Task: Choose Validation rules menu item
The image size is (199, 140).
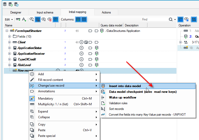Action: point(148,103)
